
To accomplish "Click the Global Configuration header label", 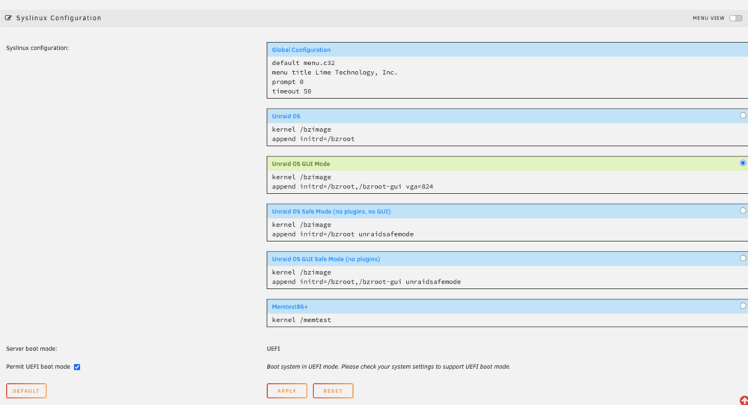I will point(301,49).
